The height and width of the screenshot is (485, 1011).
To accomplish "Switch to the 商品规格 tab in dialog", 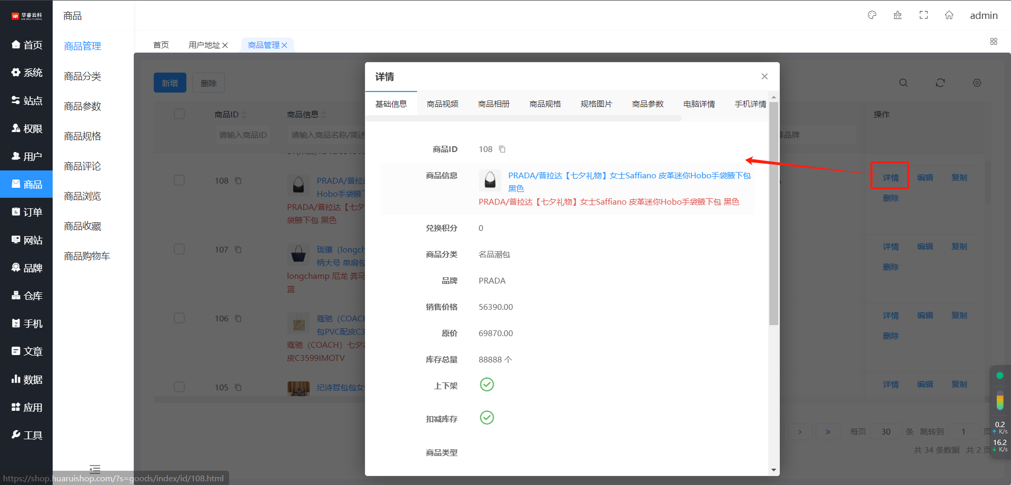I will tap(545, 104).
